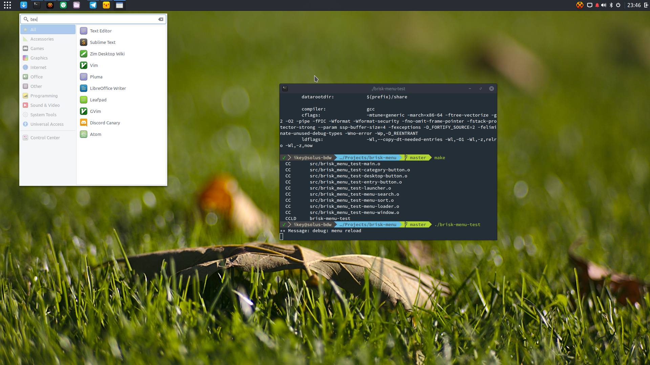
Task: Launch Sublime Text from results
Action: pyautogui.click(x=122, y=42)
